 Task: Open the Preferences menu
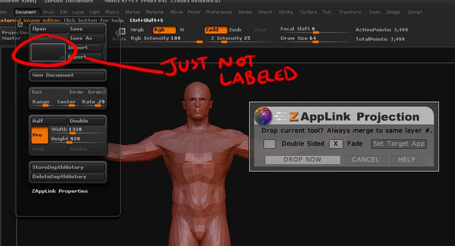[x=219, y=12]
